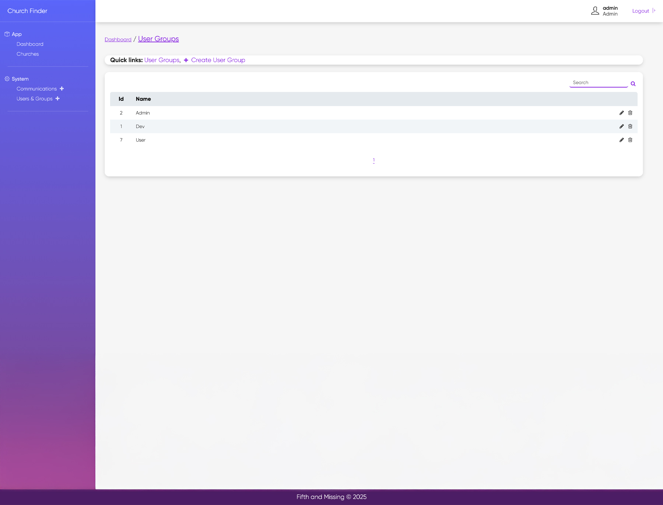Expand the Users & Groups section
The height and width of the screenshot is (505, 663).
coord(57,99)
